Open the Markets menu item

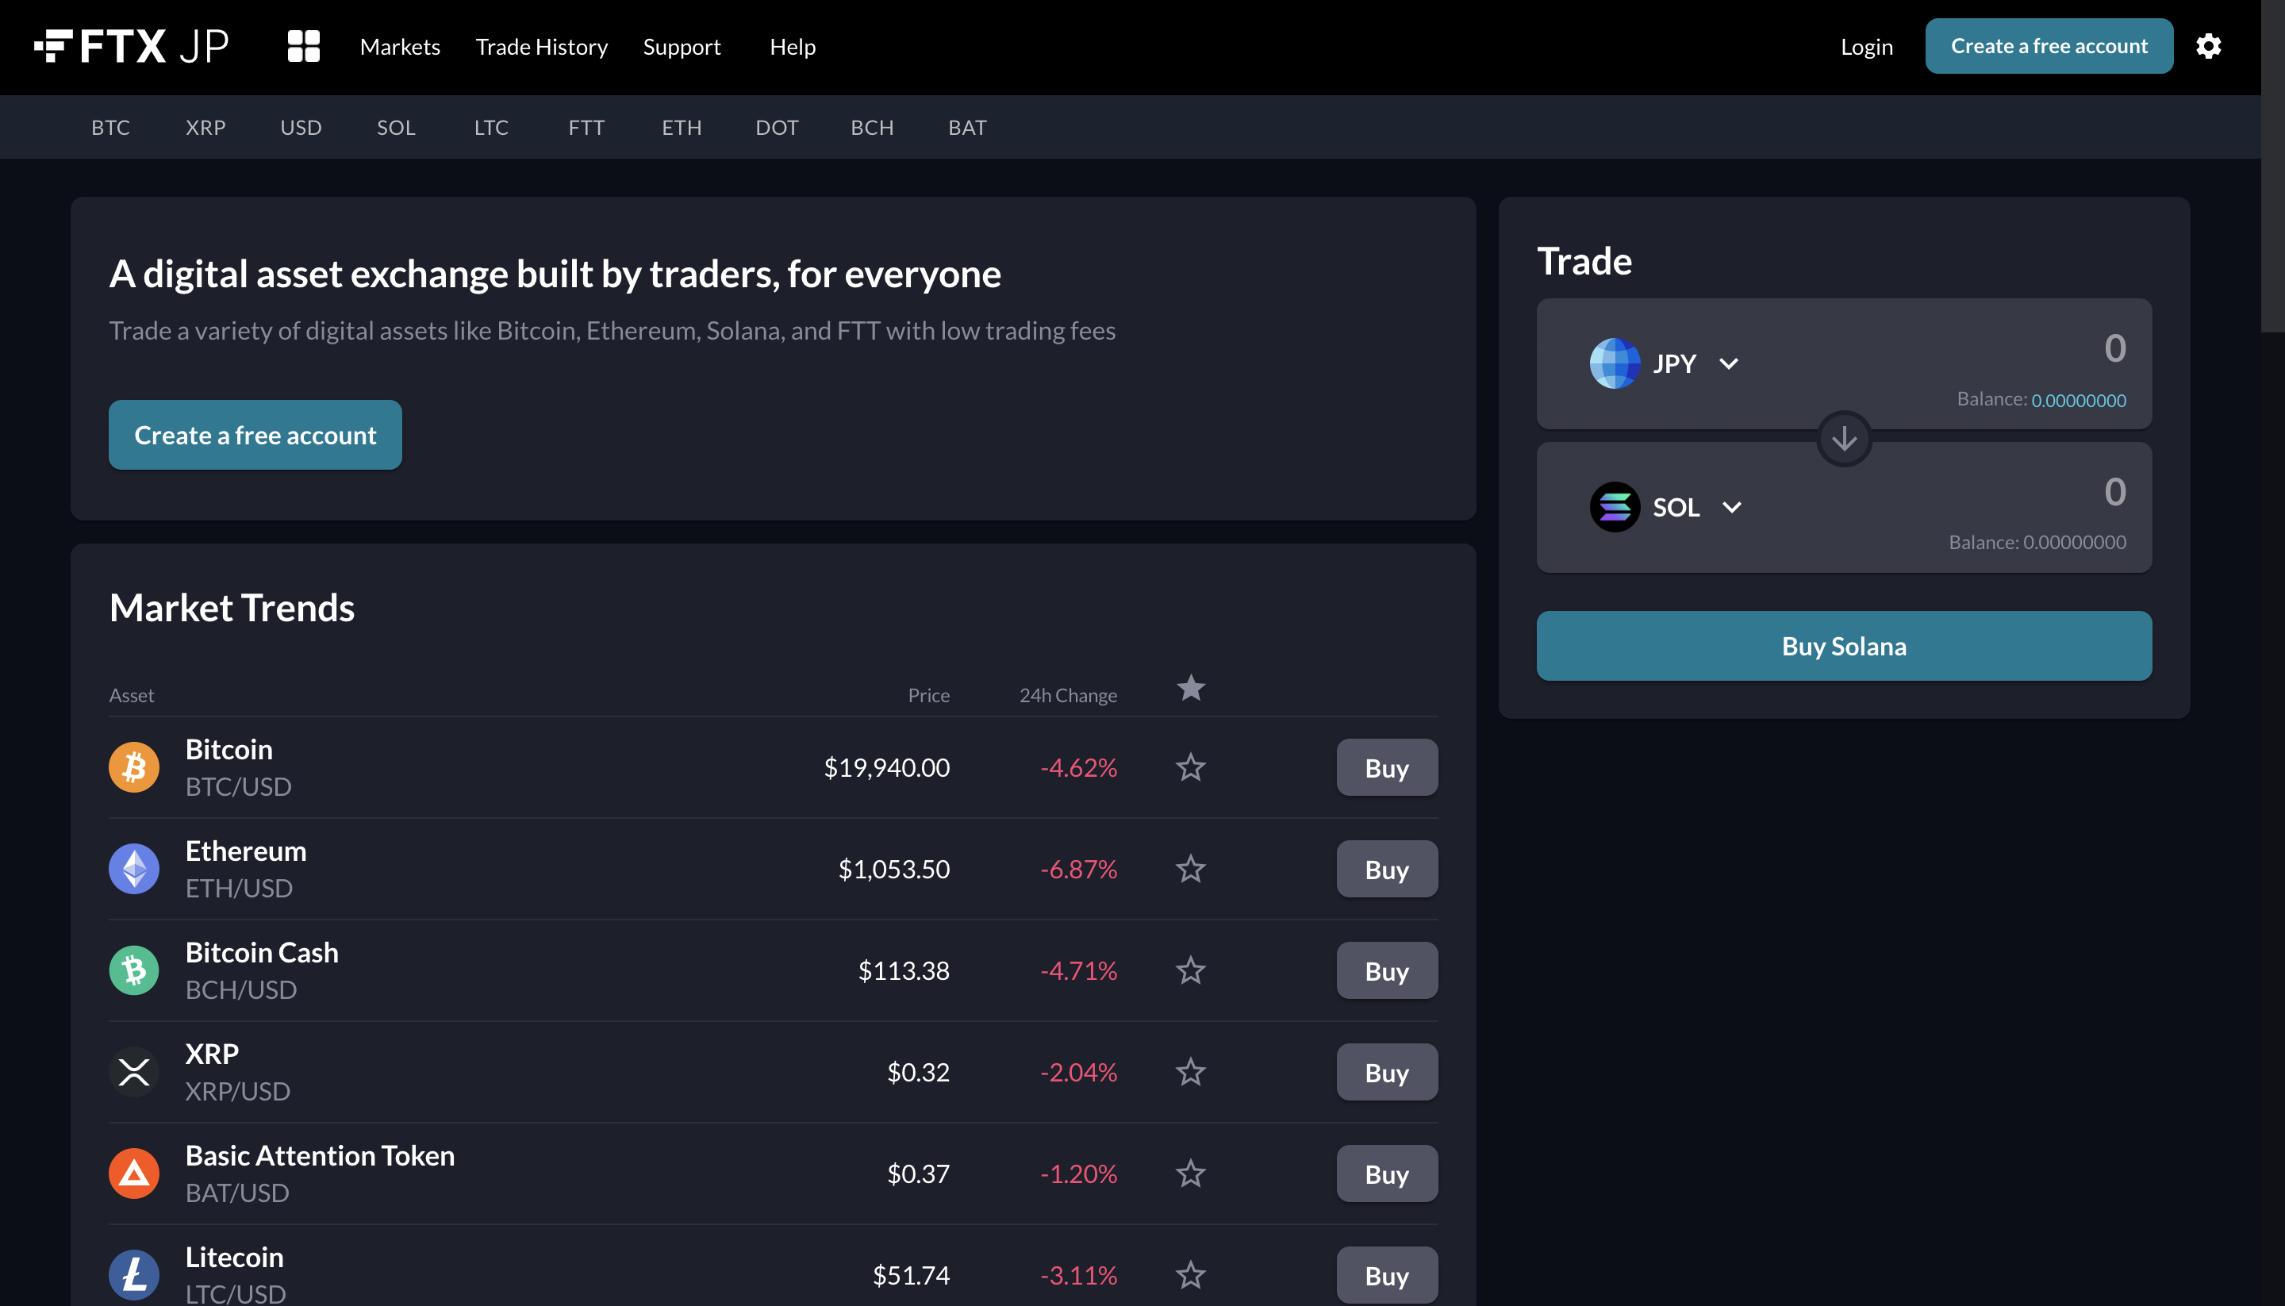400,47
